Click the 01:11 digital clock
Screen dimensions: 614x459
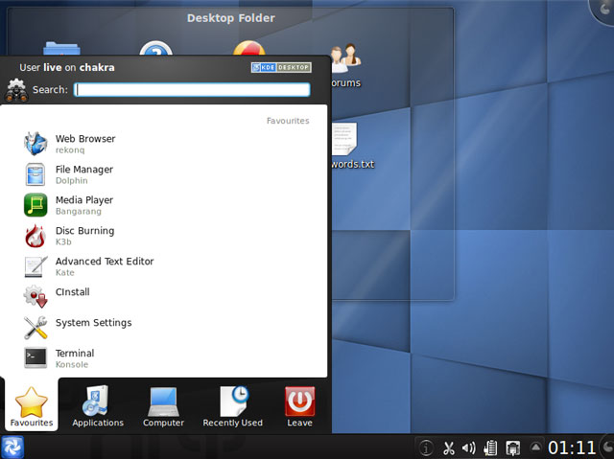tap(572, 448)
